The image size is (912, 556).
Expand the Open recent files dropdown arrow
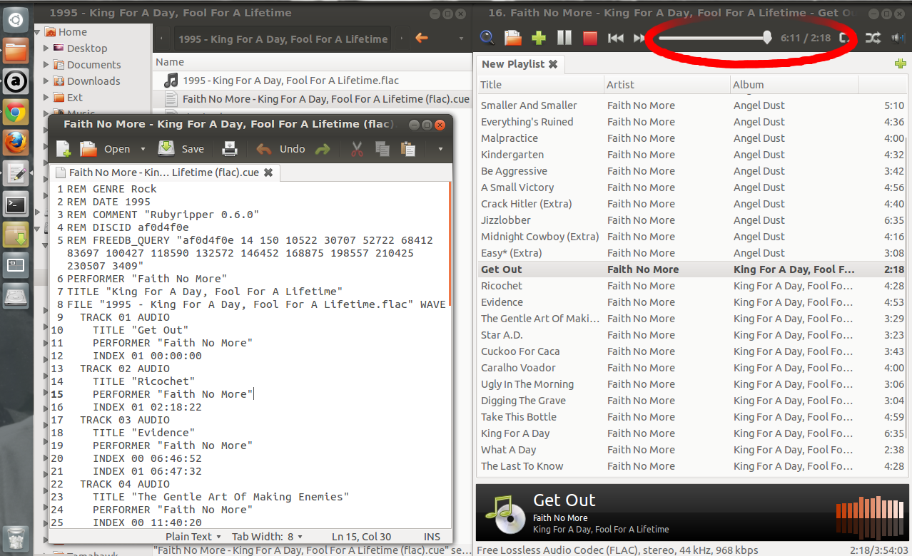143,149
